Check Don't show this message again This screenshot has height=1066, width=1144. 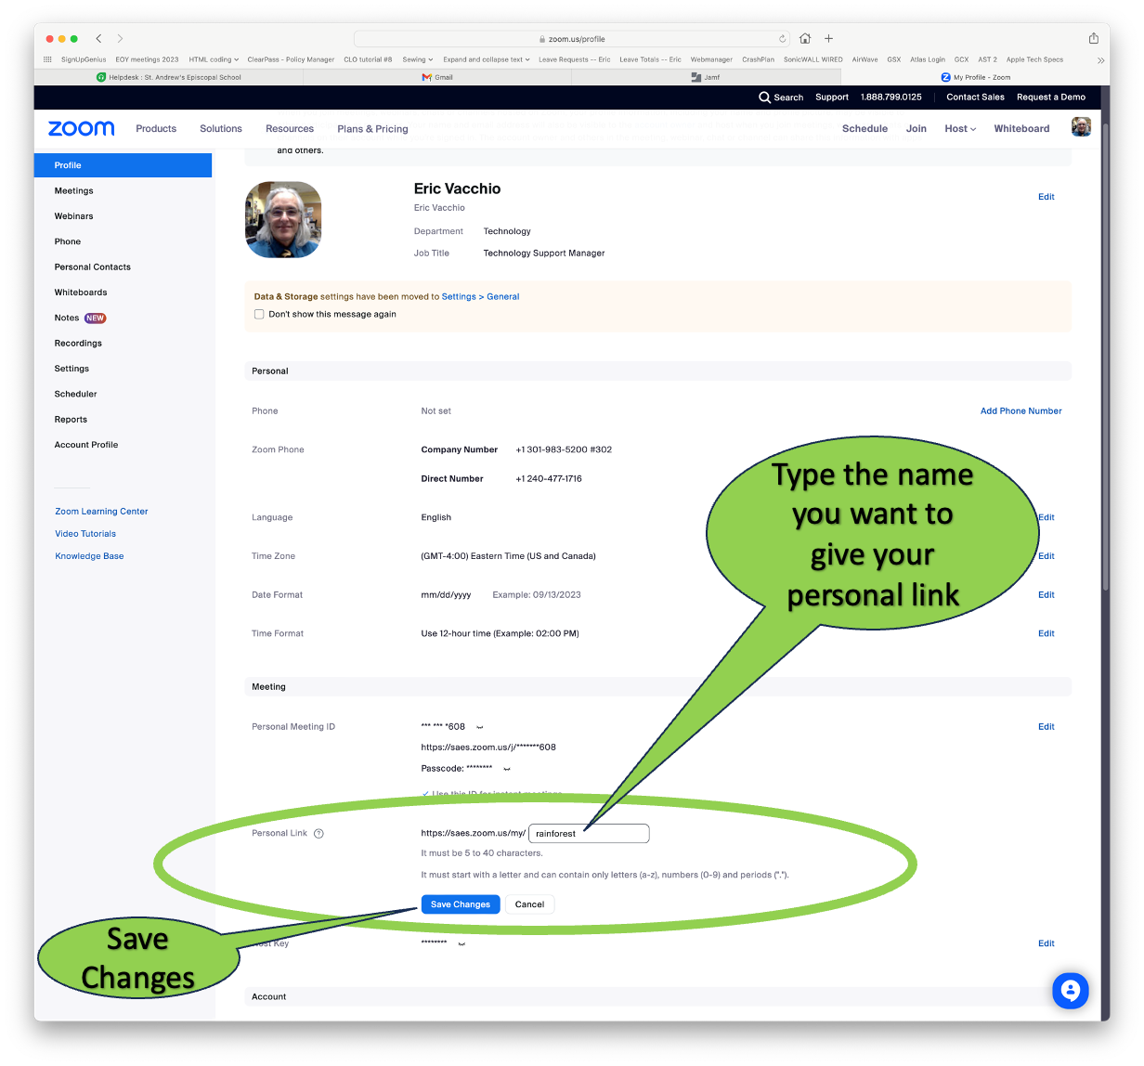[259, 315]
